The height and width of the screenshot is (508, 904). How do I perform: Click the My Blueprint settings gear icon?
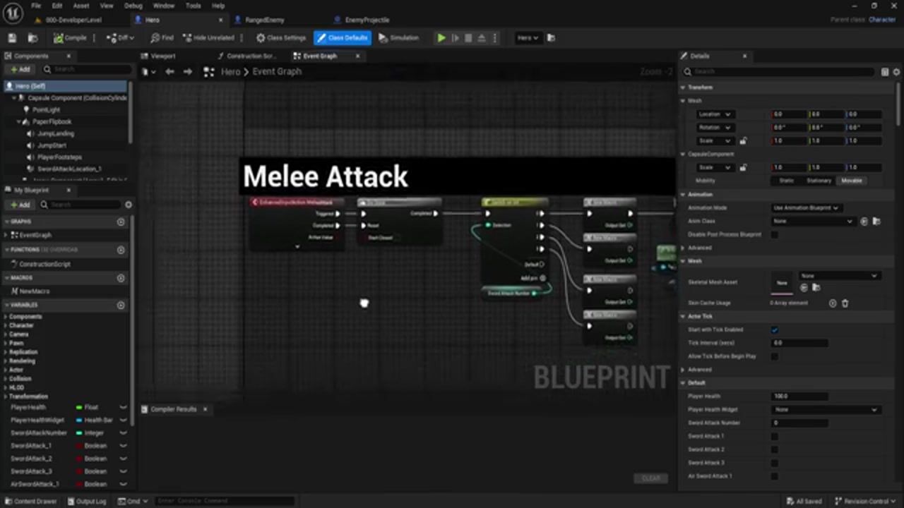(x=128, y=205)
